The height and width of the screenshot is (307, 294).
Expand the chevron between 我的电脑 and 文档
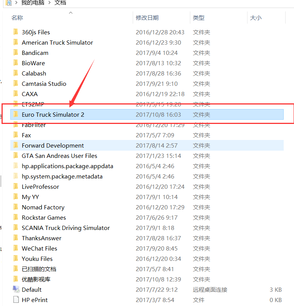(49, 3)
